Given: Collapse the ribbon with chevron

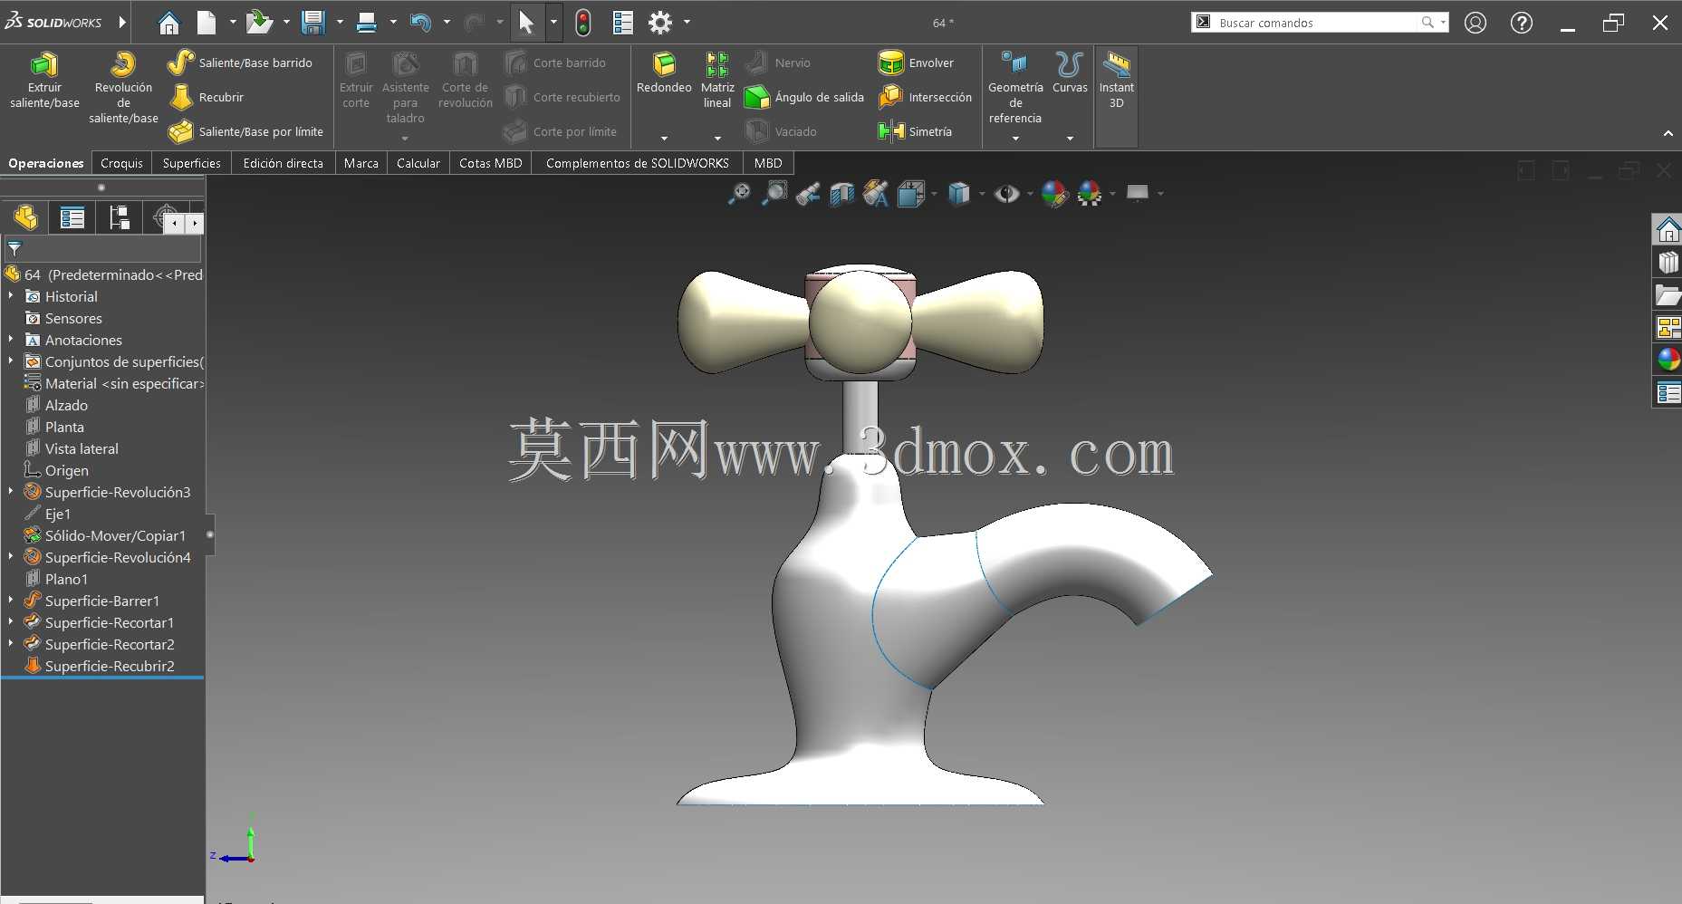Looking at the screenshot, I should [1668, 133].
